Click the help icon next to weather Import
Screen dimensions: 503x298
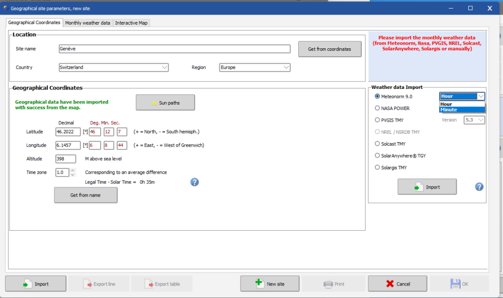coord(479,187)
